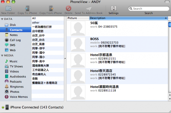Click the Copy To iPhone icon
Screen dimensions: 171x113
pyautogui.click(x=27, y=8)
